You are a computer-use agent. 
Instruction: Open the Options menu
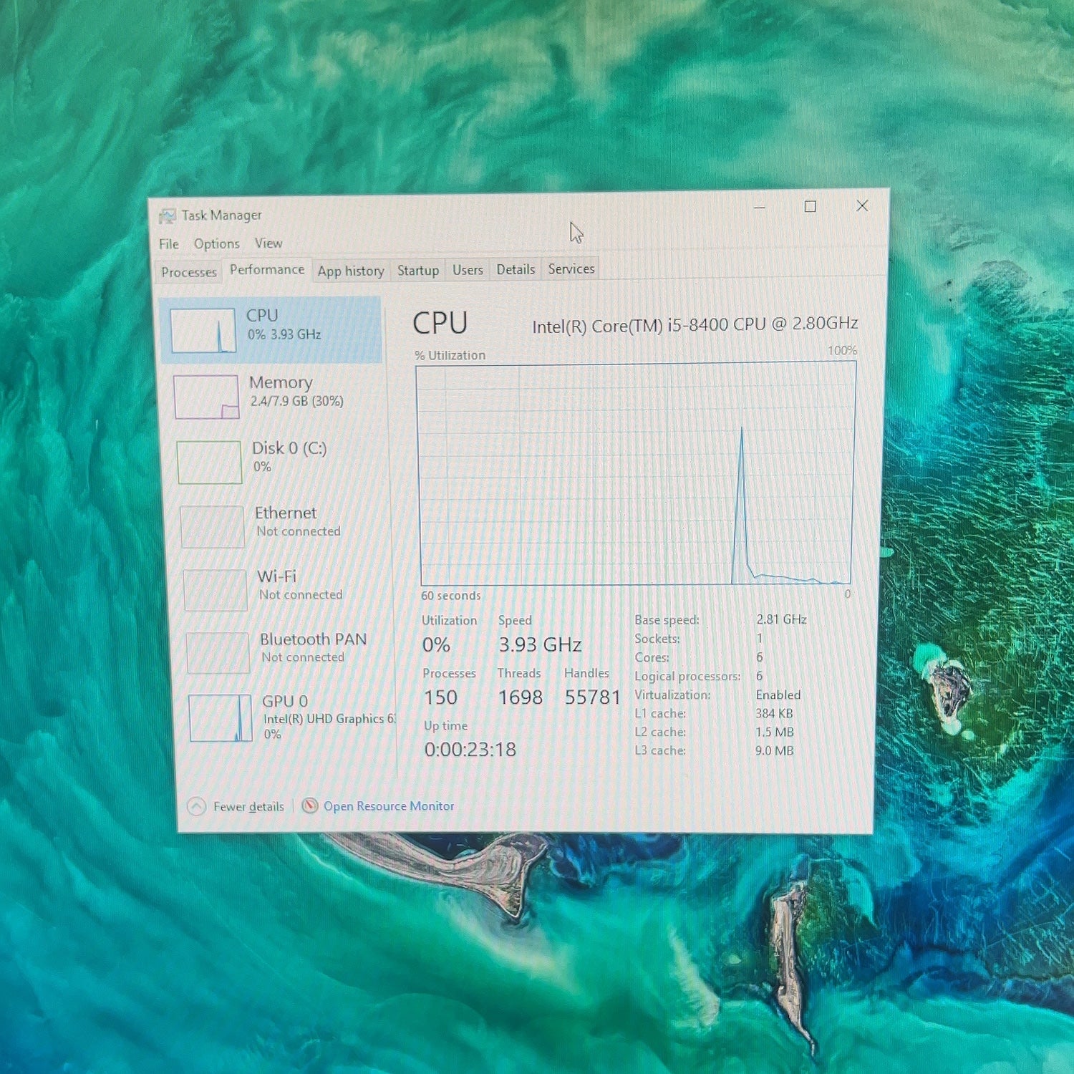coord(216,243)
